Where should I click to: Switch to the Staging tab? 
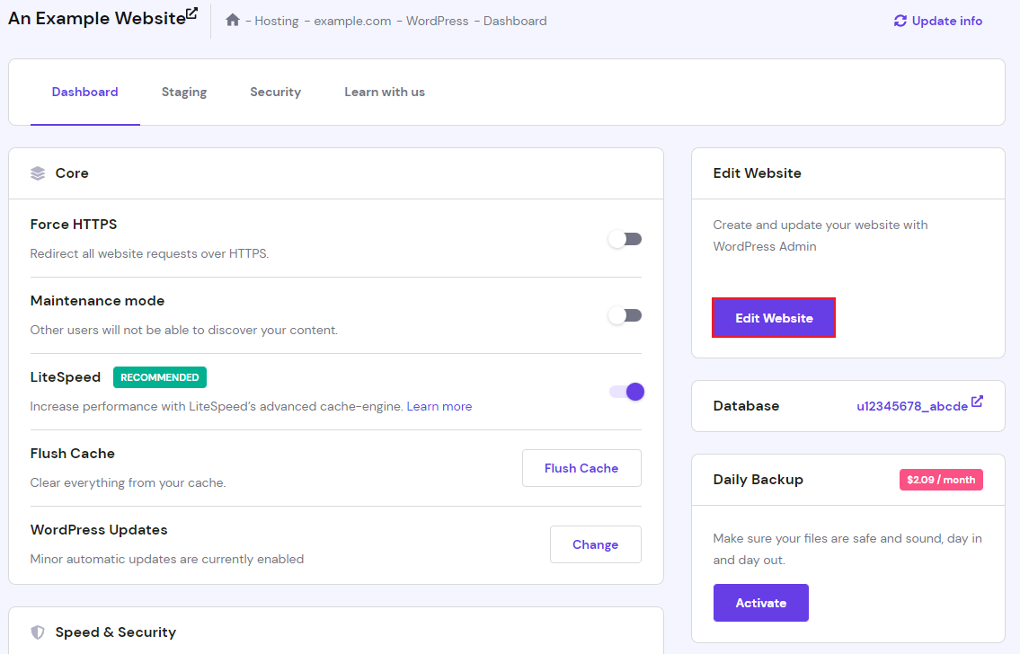(x=184, y=92)
